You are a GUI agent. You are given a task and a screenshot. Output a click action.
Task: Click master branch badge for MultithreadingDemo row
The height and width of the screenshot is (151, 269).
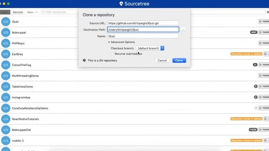(264, 75)
